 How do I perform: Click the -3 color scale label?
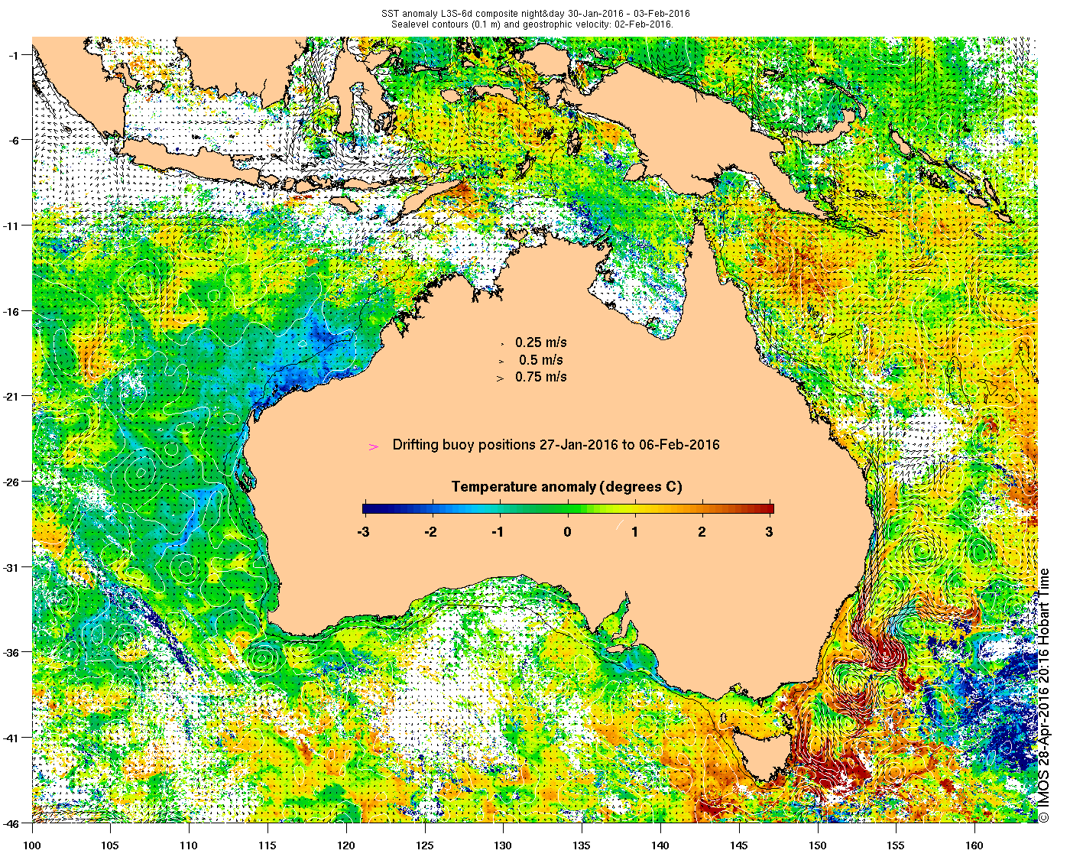point(363,532)
